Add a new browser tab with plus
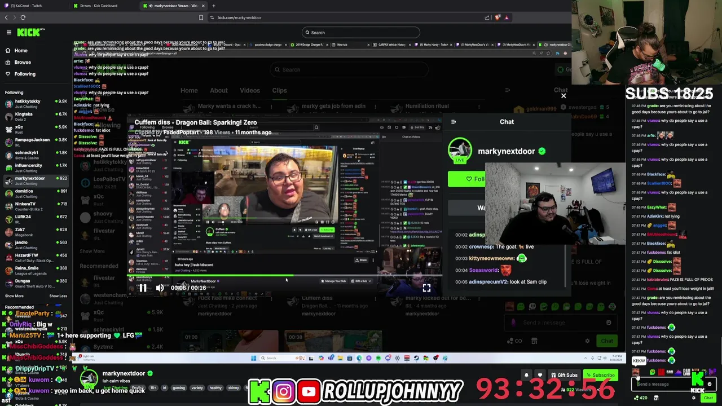The width and height of the screenshot is (722, 406). (x=213, y=6)
